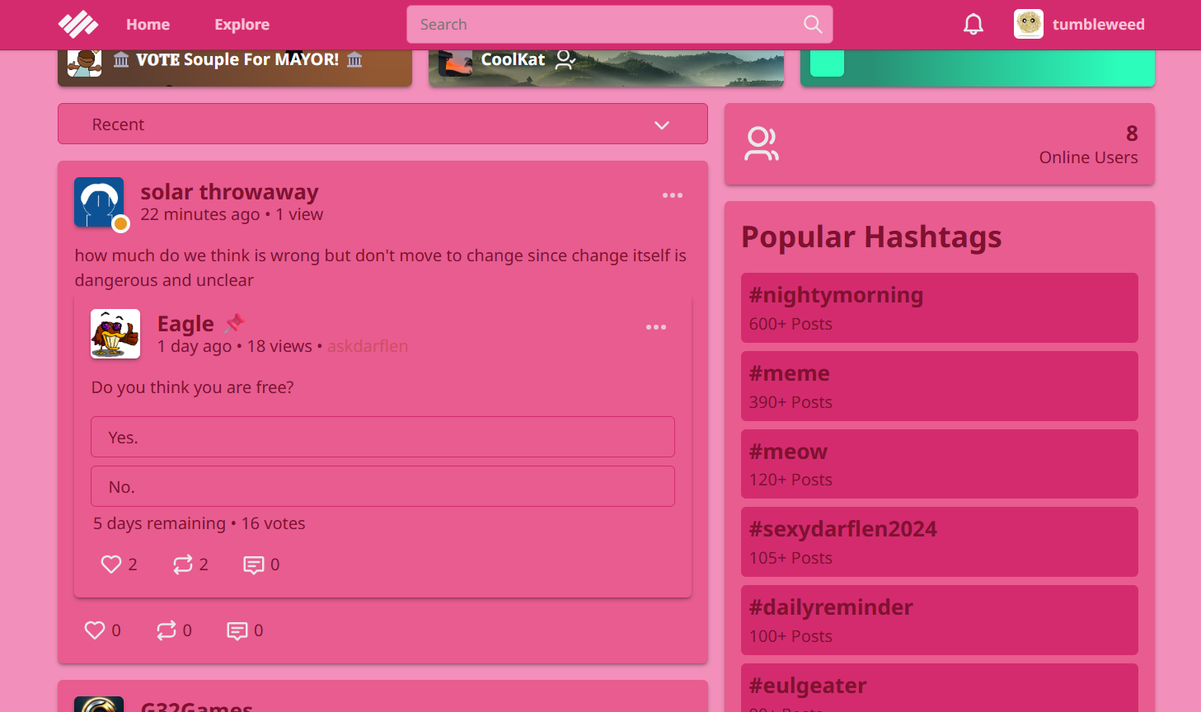Vote No in the poll
This screenshot has width=1201, height=712.
(x=382, y=486)
